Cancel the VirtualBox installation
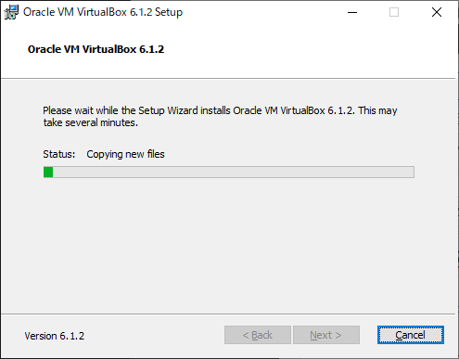Image resolution: width=459 pixels, height=359 pixels. tap(411, 335)
